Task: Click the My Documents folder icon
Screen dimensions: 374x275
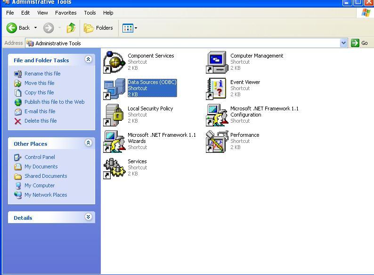Action: tap(18, 167)
